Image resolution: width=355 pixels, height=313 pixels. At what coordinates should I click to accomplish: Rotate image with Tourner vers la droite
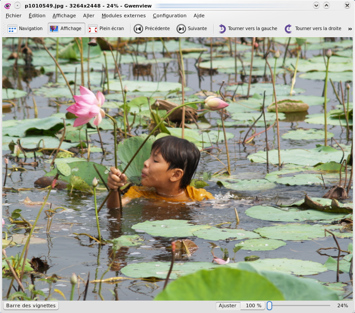[x=313, y=28]
